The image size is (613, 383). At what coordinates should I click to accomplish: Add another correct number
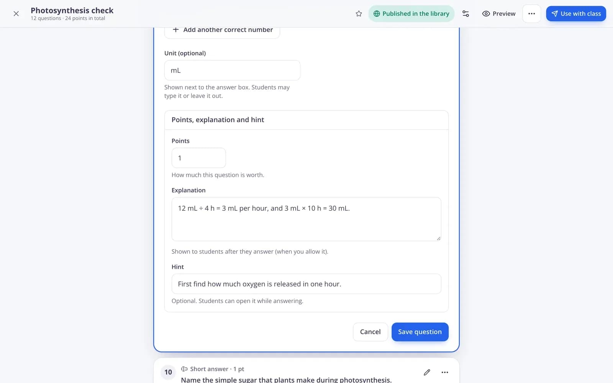[222, 30]
